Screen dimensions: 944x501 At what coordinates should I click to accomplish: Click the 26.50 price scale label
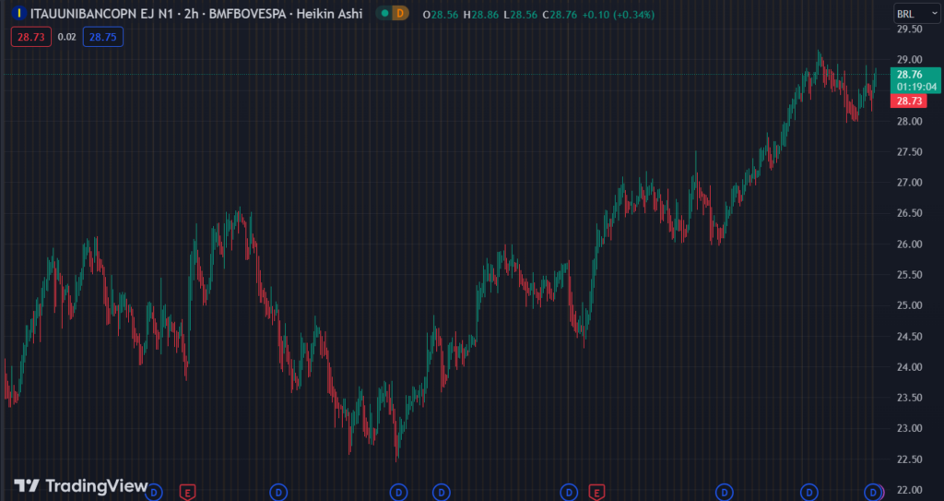[x=909, y=213]
